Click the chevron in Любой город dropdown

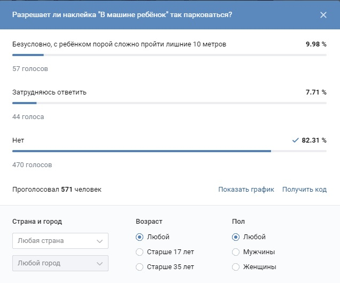coord(99,264)
